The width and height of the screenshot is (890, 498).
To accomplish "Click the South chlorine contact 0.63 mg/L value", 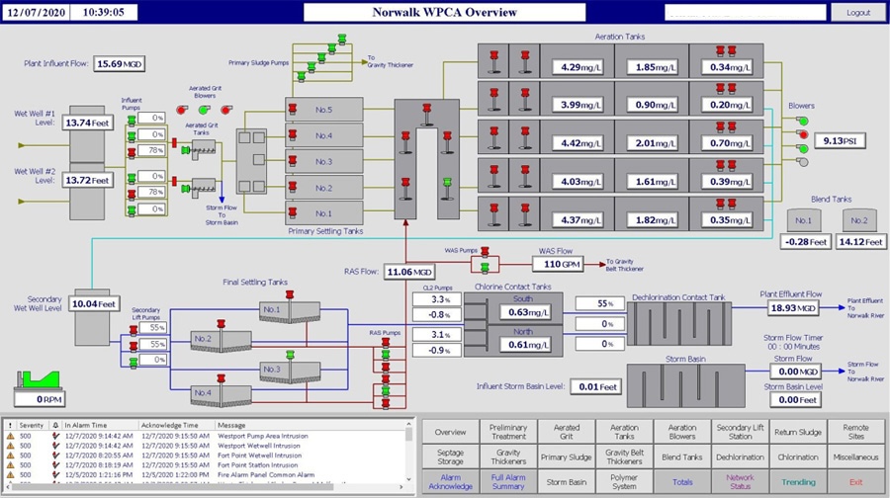I will click(525, 312).
